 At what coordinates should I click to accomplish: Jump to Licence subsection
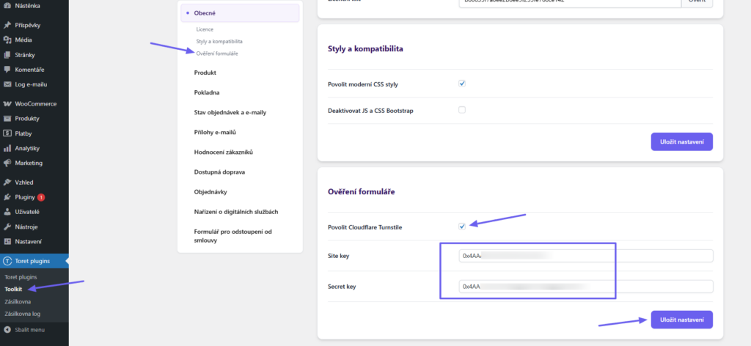click(x=205, y=29)
